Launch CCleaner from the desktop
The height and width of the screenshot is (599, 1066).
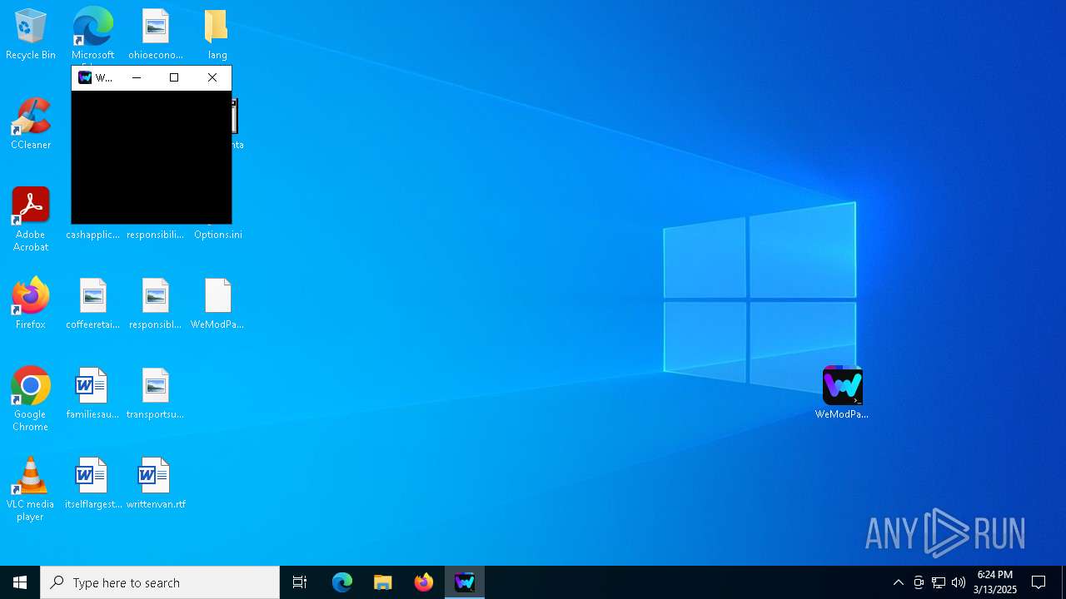click(31, 123)
